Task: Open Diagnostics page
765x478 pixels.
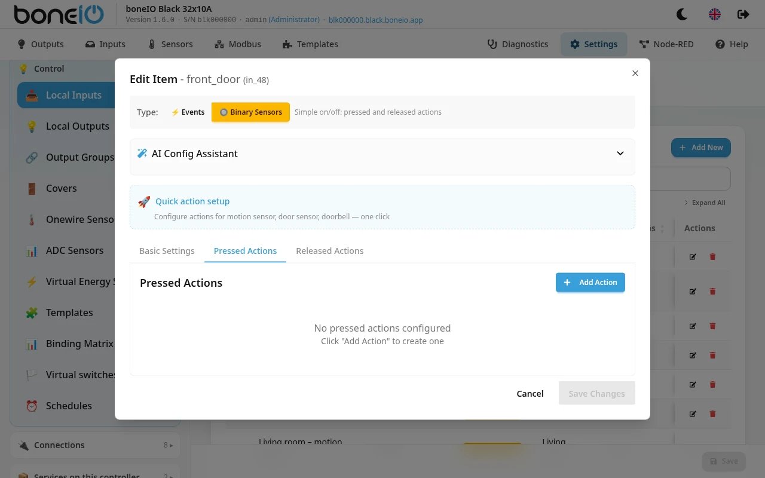Action: (x=518, y=44)
